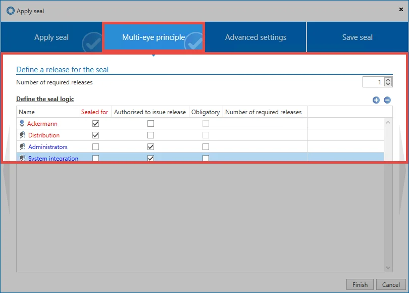
Task: Click the Define the seal logic heading
Action: (x=45, y=99)
